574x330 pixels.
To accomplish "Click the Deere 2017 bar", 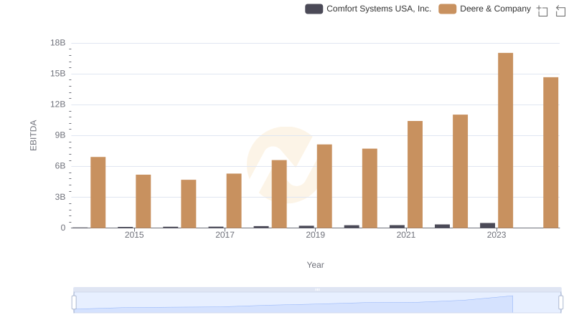I will [234, 200].
